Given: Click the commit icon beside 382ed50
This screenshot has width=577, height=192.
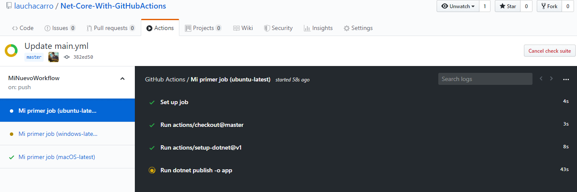Looking at the screenshot, I should pos(66,57).
